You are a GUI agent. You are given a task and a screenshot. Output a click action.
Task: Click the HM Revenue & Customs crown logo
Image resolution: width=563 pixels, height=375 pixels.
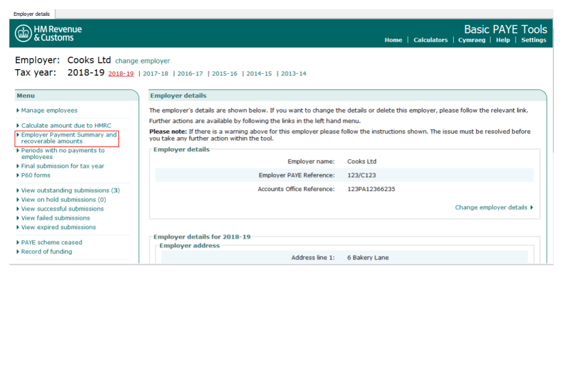pyautogui.click(x=23, y=33)
